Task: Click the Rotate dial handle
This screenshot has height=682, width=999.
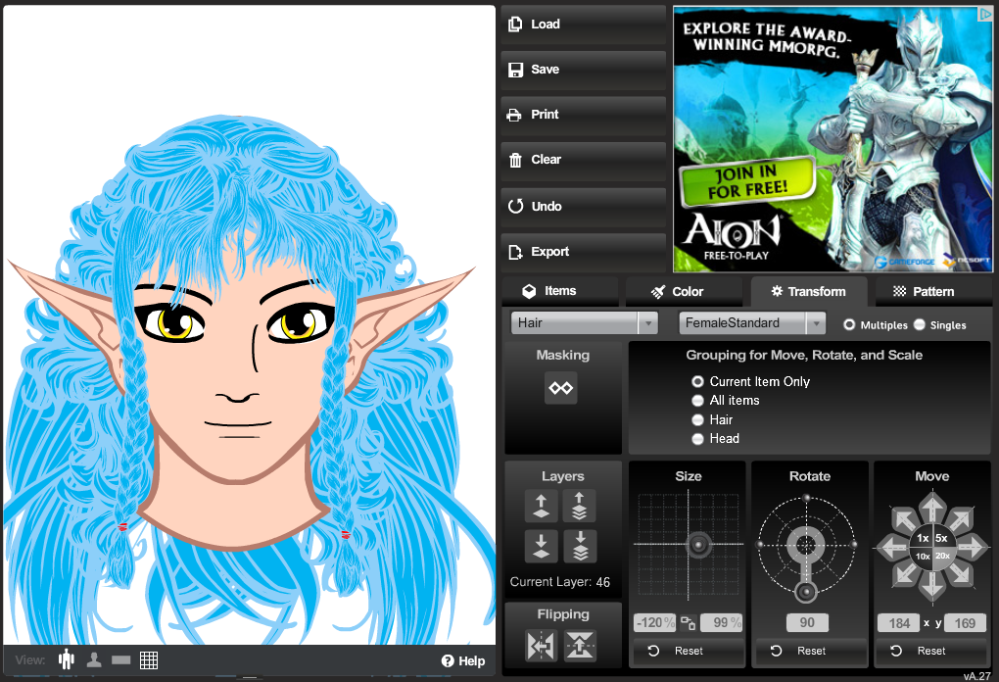Action: pos(806,592)
